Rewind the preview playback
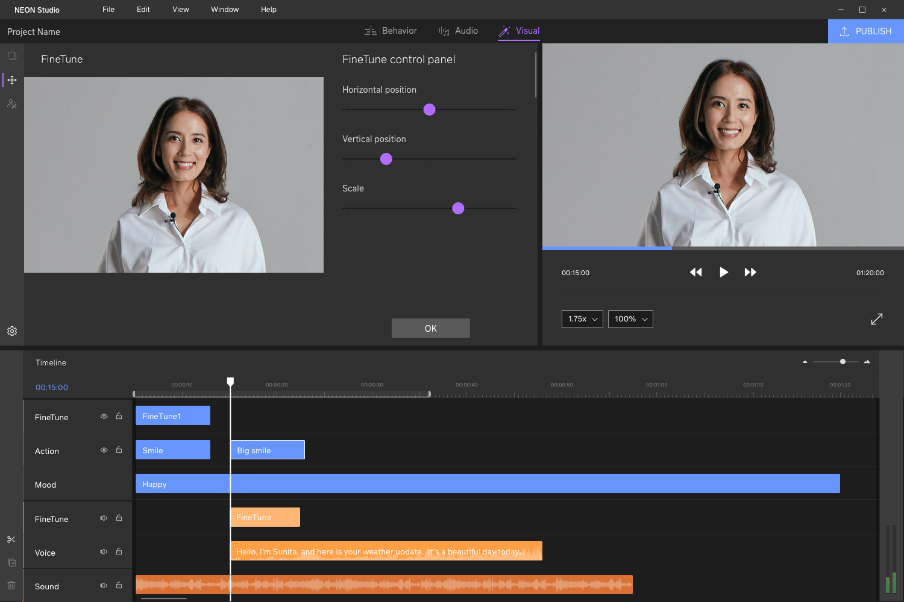 pyautogui.click(x=696, y=272)
